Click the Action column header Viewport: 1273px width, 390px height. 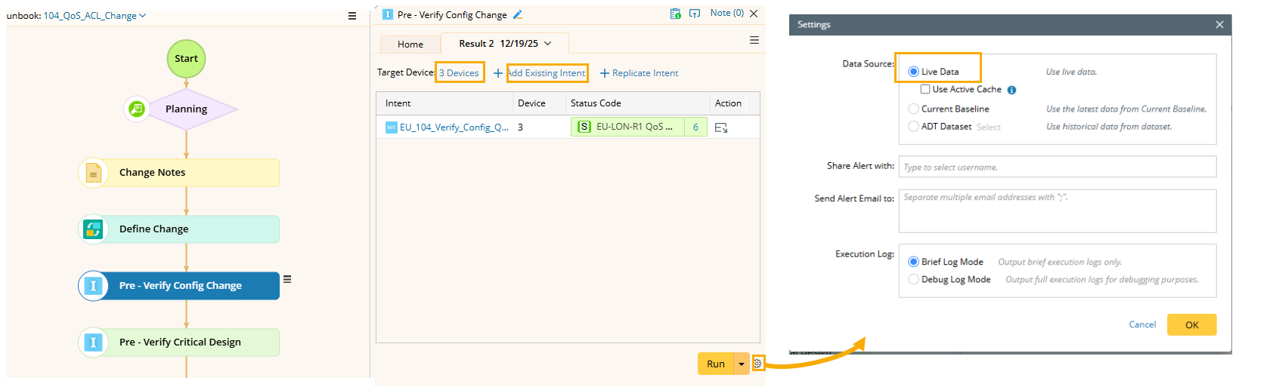(x=728, y=103)
